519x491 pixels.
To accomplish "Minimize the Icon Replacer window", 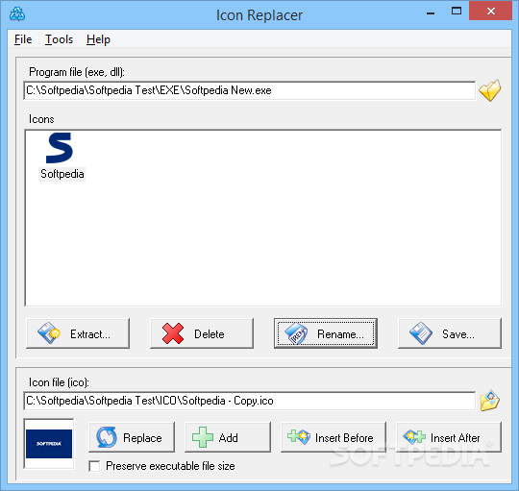I will coord(431,13).
